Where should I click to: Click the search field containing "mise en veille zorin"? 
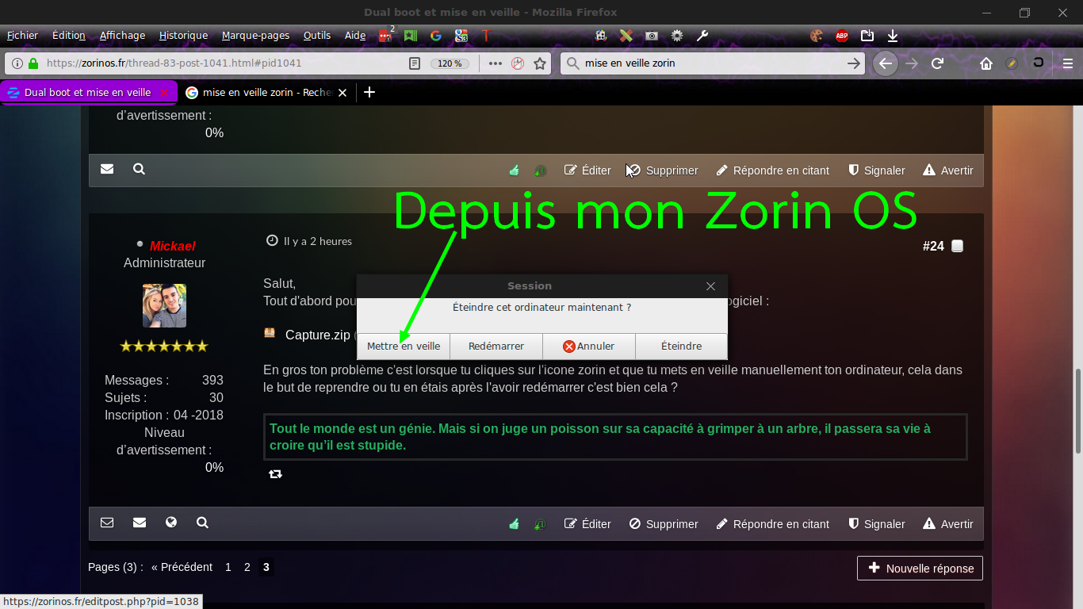pyautogui.click(x=710, y=63)
